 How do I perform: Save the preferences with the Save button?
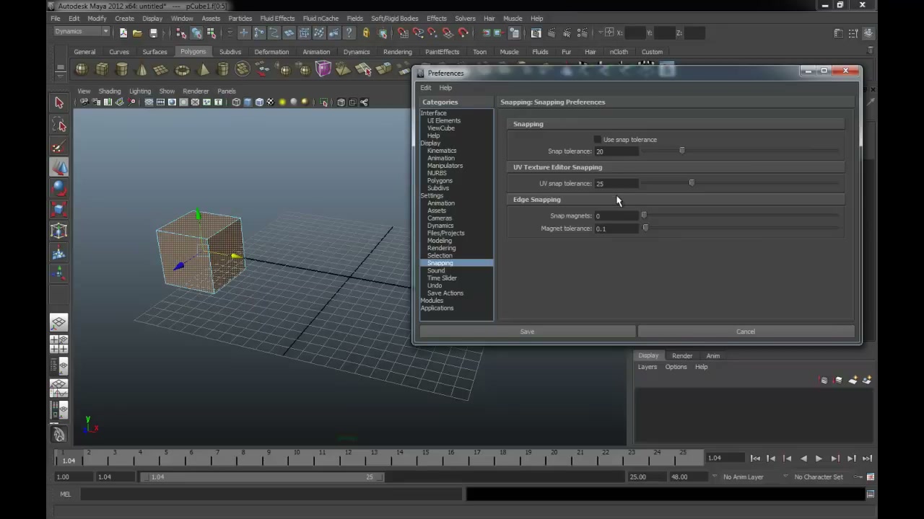tap(527, 332)
